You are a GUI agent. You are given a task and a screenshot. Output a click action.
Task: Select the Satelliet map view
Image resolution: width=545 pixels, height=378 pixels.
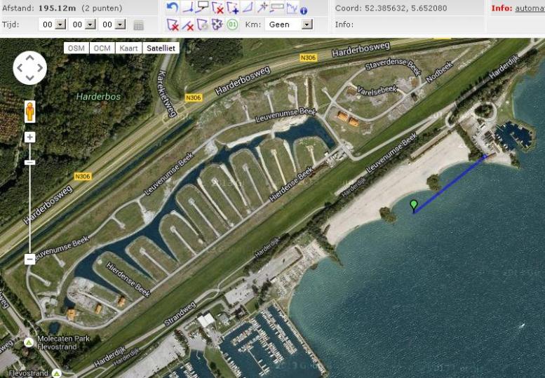pos(161,48)
